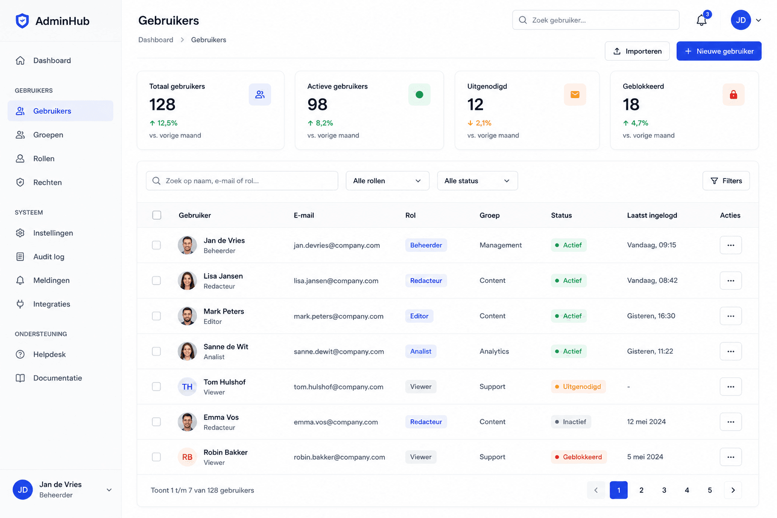Click the current page 1 button

pyautogui.click(x=619, y=490)
